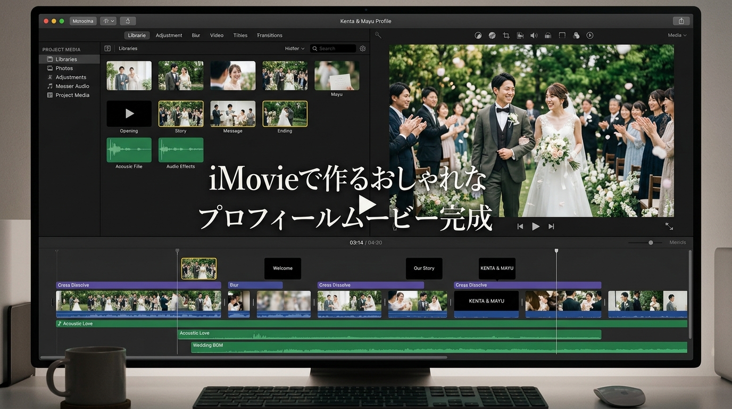The image size is (732, 409).
Task: Click the browser settings gear icon
Action: point(363,48)
